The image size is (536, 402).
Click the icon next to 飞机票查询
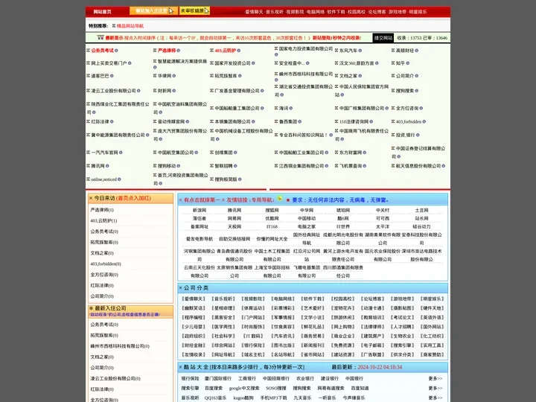coord(364,166)
